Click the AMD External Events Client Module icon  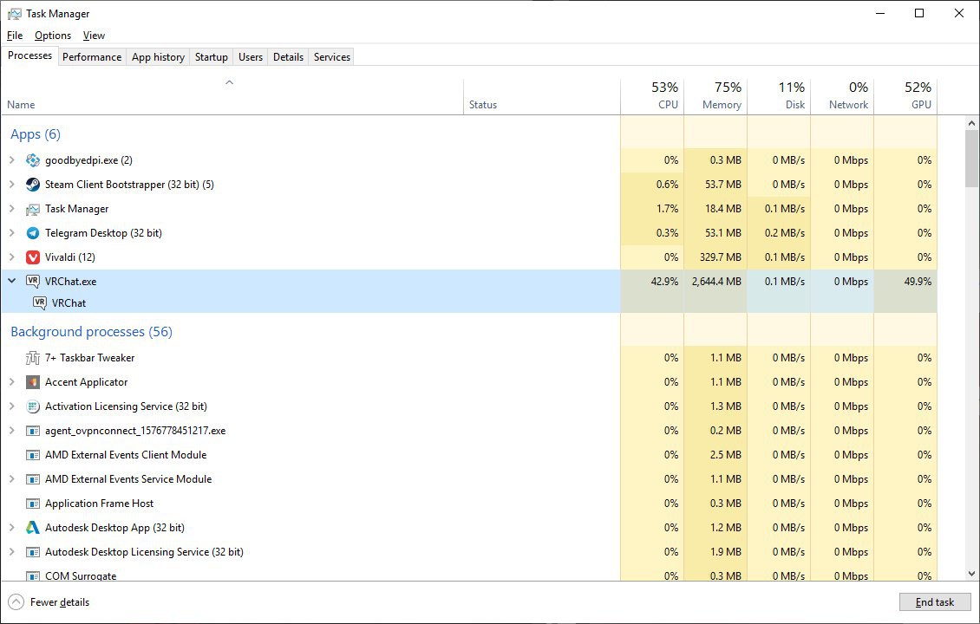[x=32, y=455]
